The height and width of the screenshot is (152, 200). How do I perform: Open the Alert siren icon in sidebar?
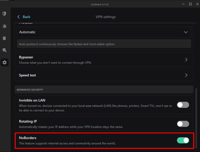[x=4, y=26]
